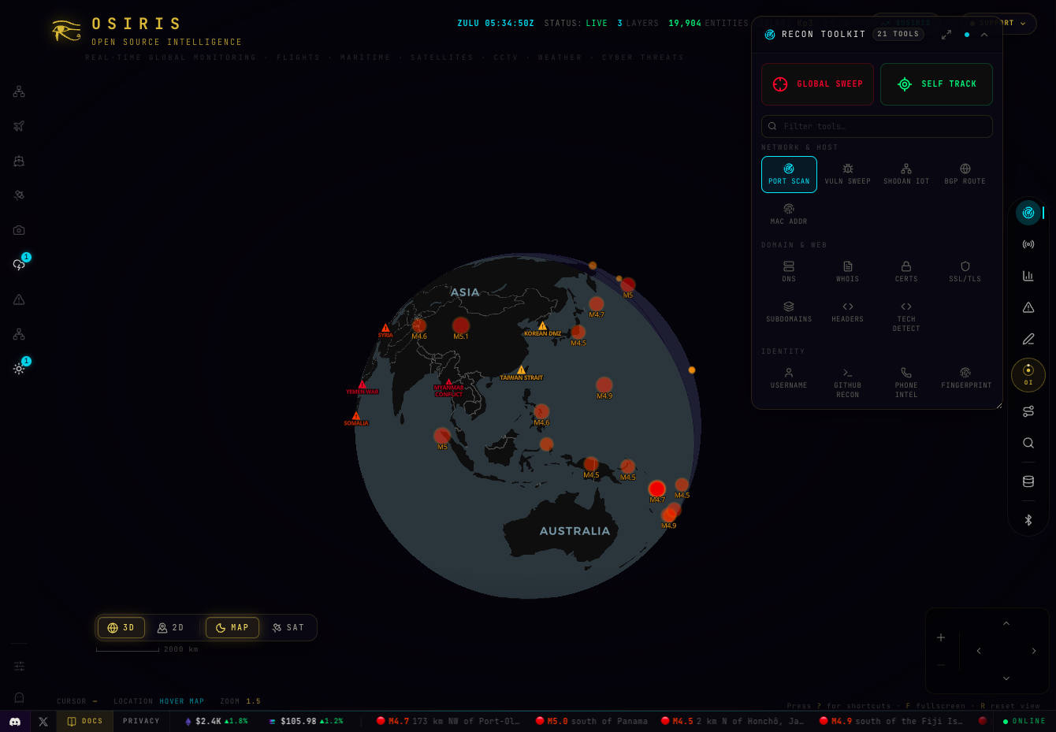Collapse the Recon Toolkit panel
Screen dimensions: 1056x732
[x=984, y=35]
